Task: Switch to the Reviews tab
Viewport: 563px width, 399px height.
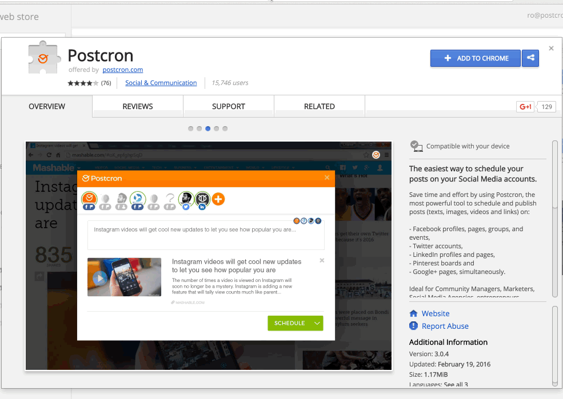Action: pos(138,106)
